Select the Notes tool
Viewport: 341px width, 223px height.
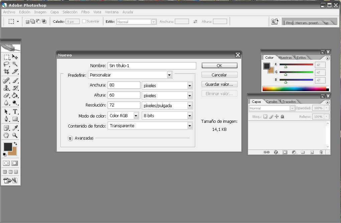click(x=7, y=128)
